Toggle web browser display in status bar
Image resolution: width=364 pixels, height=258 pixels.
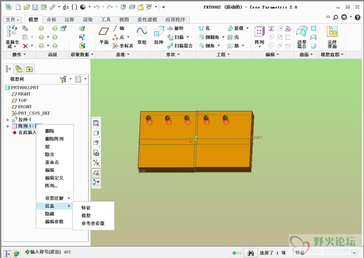click(16, 254)
